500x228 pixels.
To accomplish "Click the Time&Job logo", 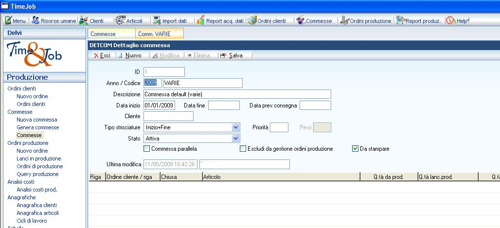I will pos(34,54).
